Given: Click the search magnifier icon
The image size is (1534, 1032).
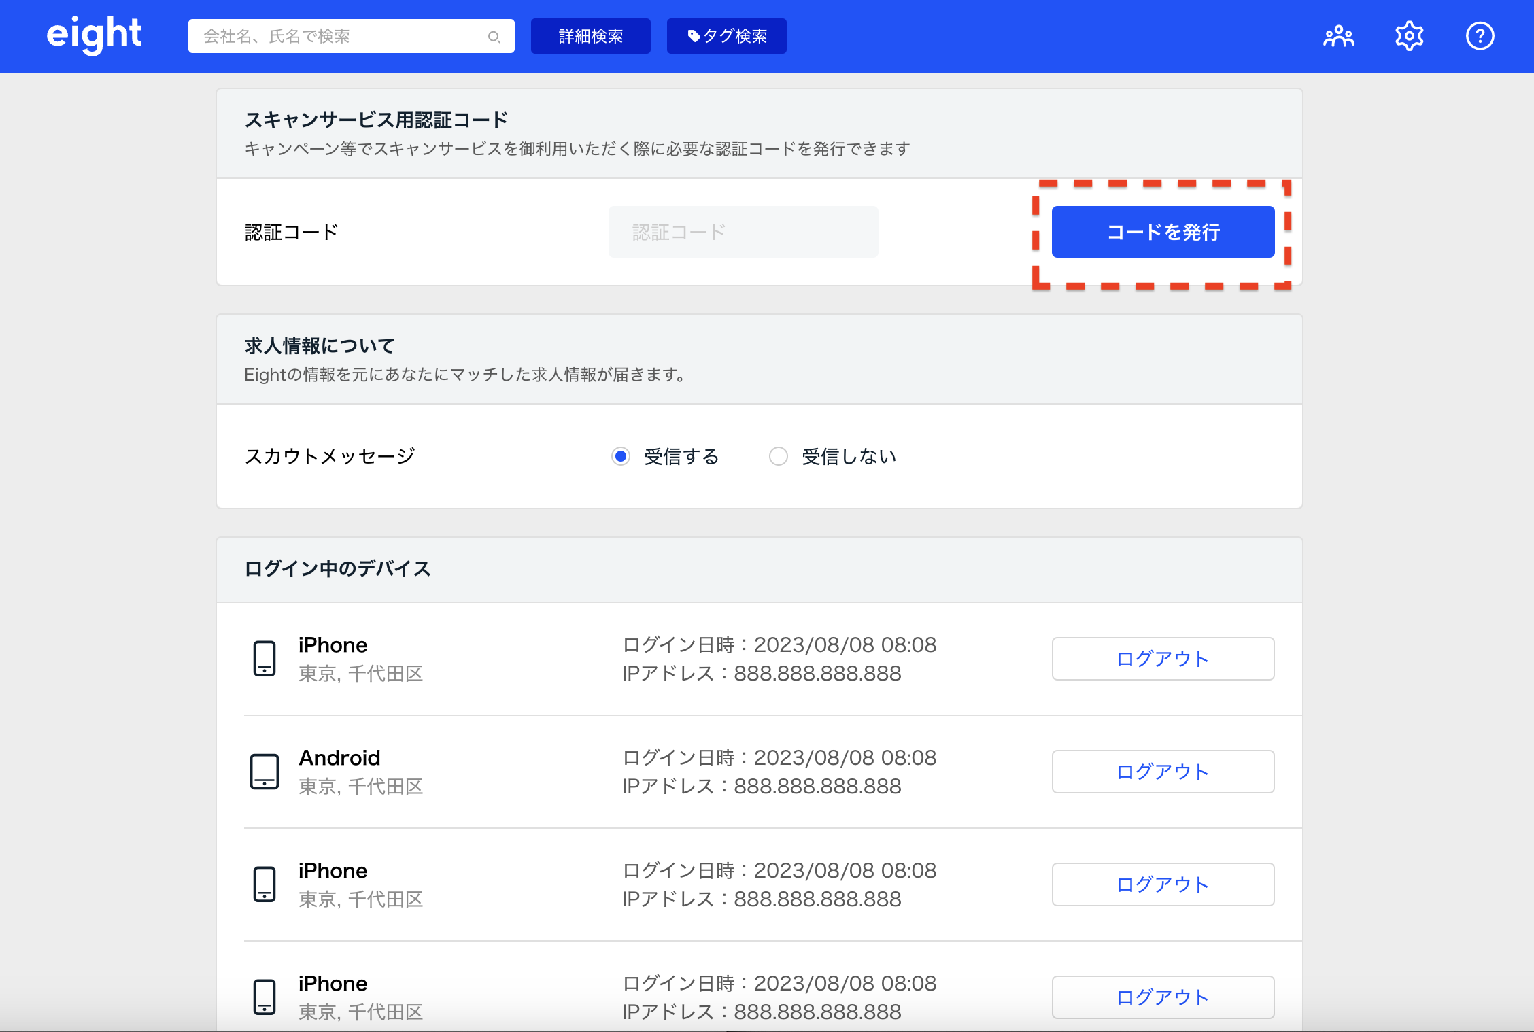Looking at the screenshot, I should coord(494,37).
